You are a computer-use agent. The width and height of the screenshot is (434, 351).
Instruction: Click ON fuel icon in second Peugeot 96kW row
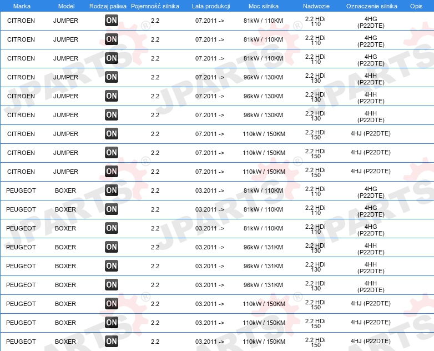pyautogui.click(x=112, y=265)
